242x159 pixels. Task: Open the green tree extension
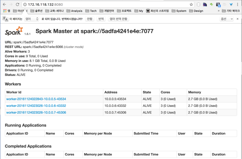[x=211, y=5]
